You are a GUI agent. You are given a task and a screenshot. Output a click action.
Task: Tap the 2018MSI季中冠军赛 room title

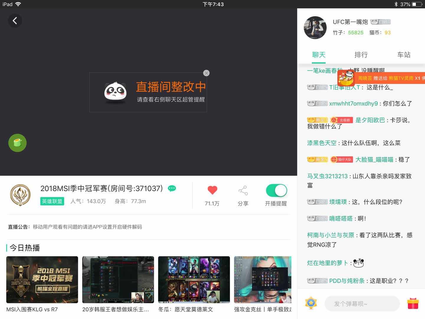pyautogui.click(x=102, y=188)
